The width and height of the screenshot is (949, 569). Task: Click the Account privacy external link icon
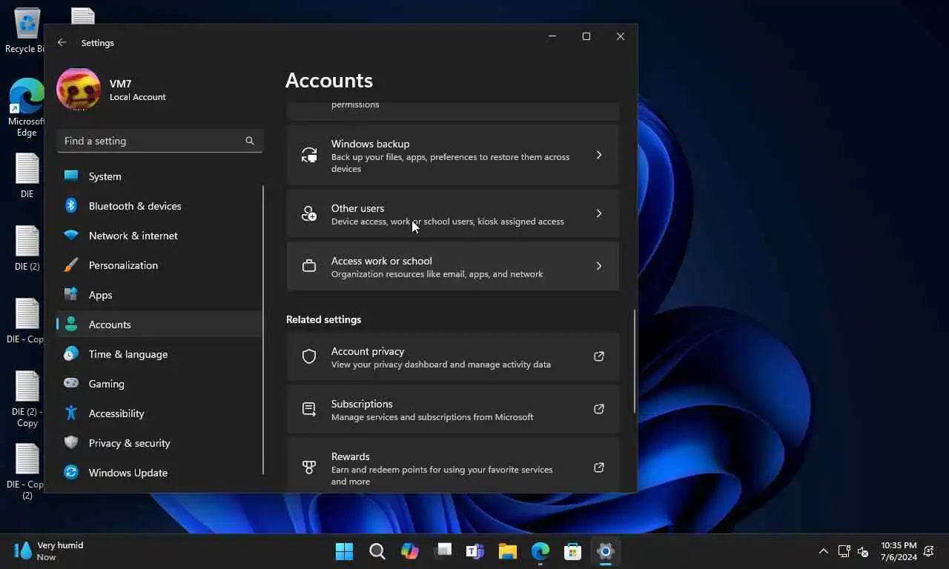click(599, 356)
